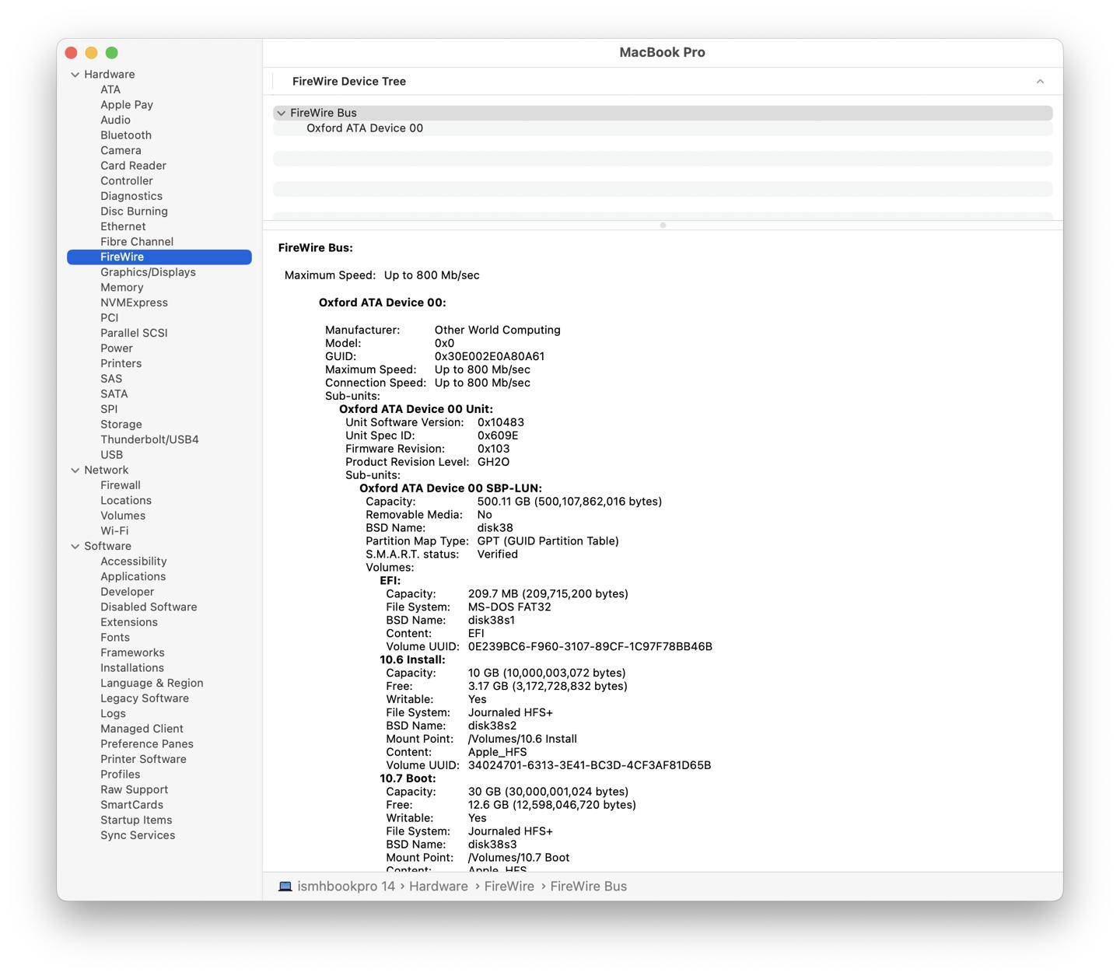
Task: Select the highlighted FireWire sidebar item
Action: (x=159, y=257)
